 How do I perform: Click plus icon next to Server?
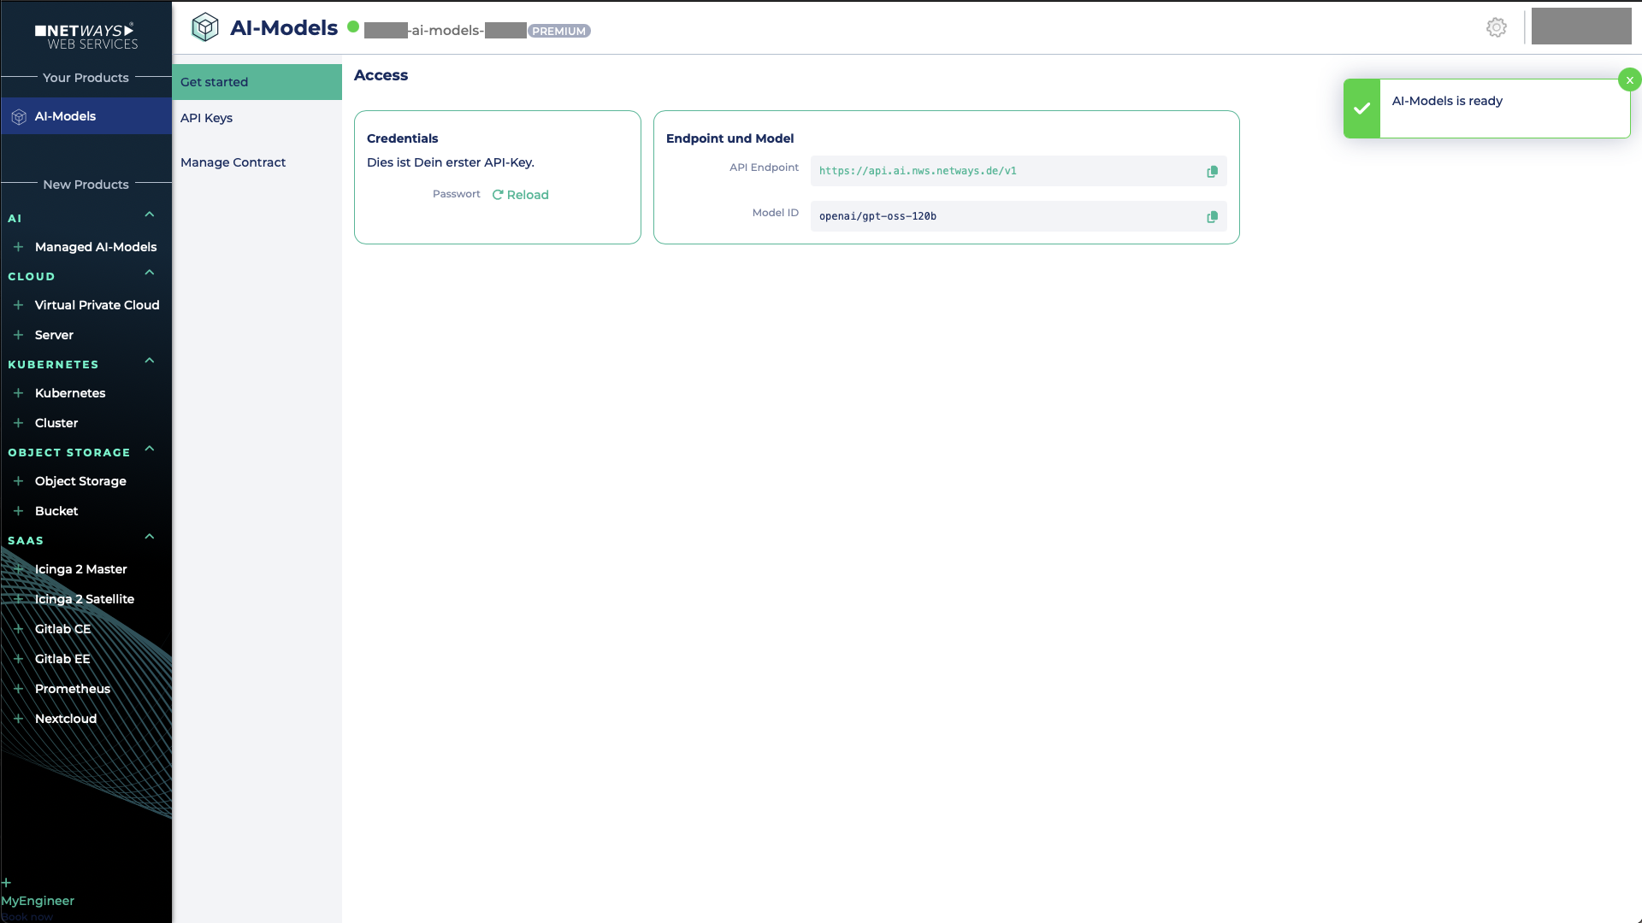click(18, 335)
